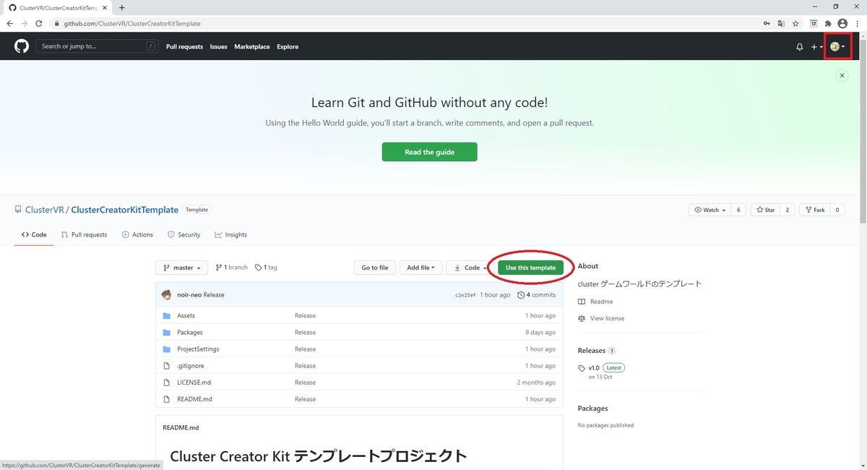Open the ClusterCreatorKitTemplate repository link
Image resolution: width=867 pixels, height=470 pixels.
[x=124, y=210]
